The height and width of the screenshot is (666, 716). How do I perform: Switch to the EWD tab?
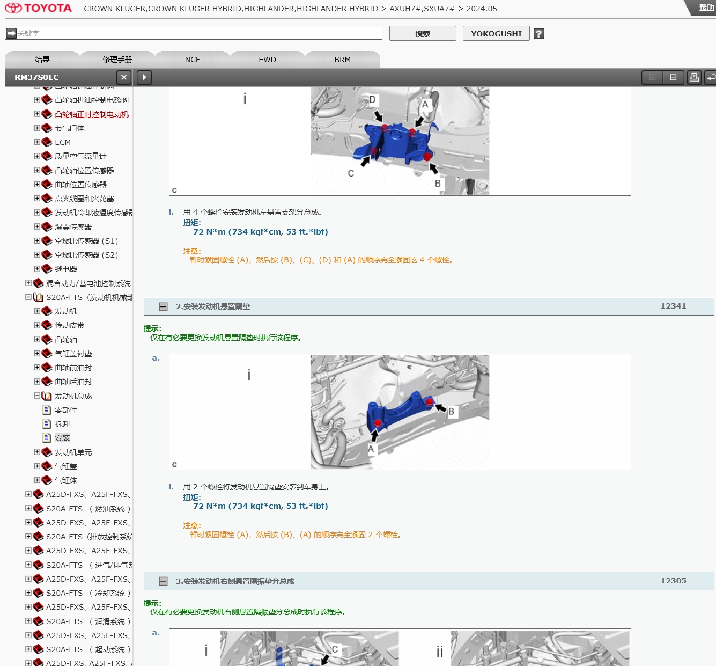[267, 60]
